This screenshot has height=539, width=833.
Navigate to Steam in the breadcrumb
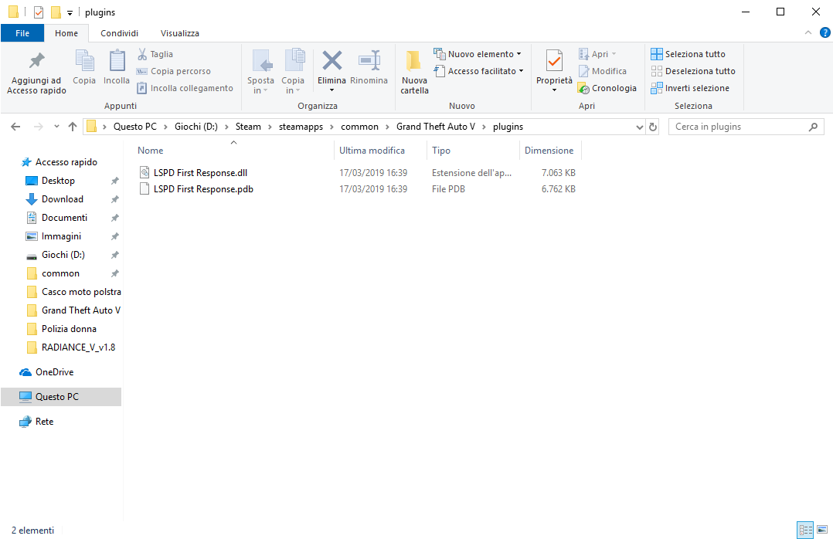click(248, 127)
